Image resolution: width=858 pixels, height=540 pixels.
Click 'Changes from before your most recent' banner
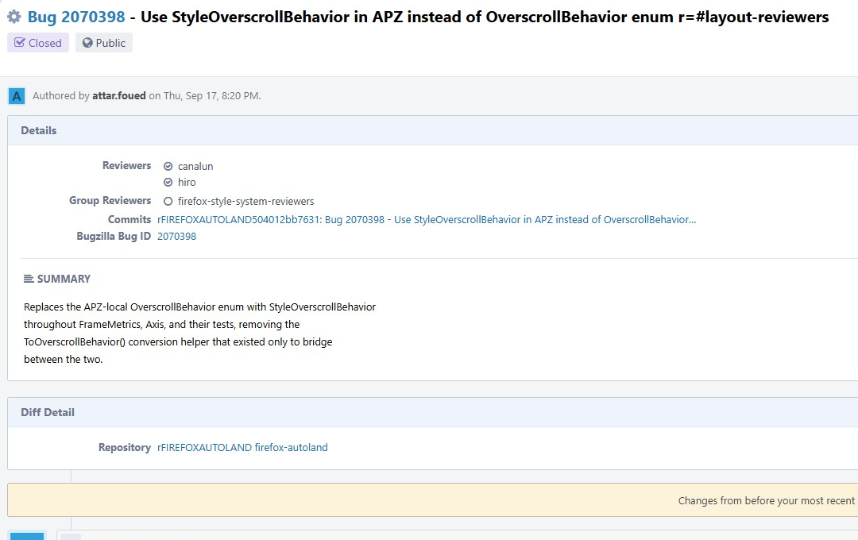click(432, 500)
